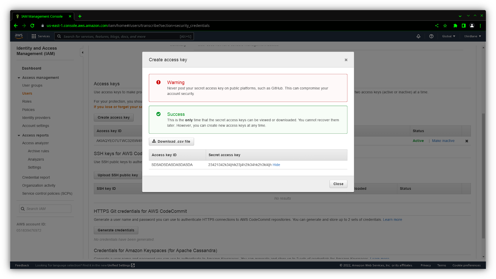Click the Download .csv file button
This screenshot has height=279, width=496.
[171, 141]
